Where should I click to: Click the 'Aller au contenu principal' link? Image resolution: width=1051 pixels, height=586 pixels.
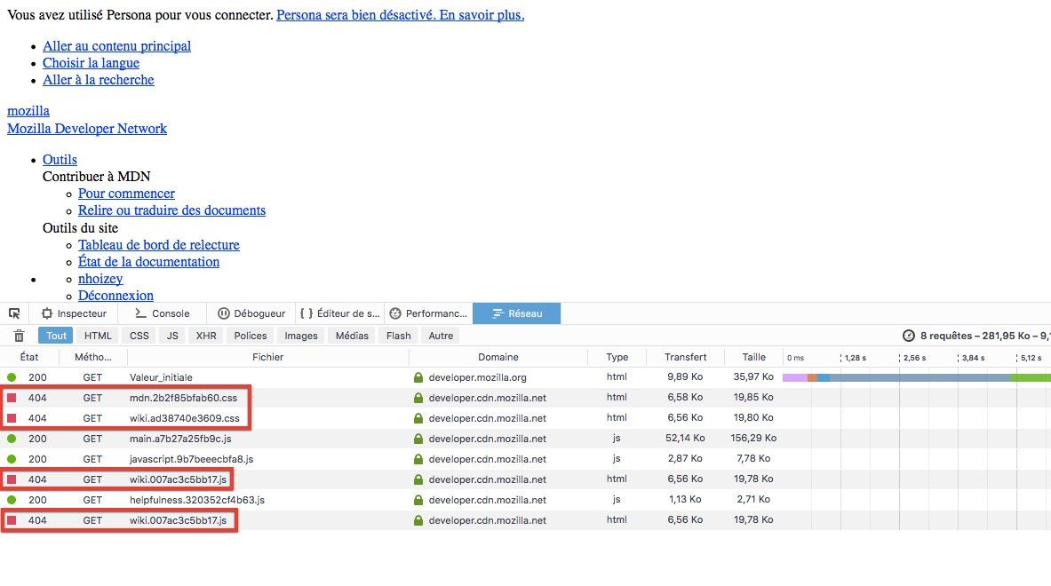click(x=116, y=46)
